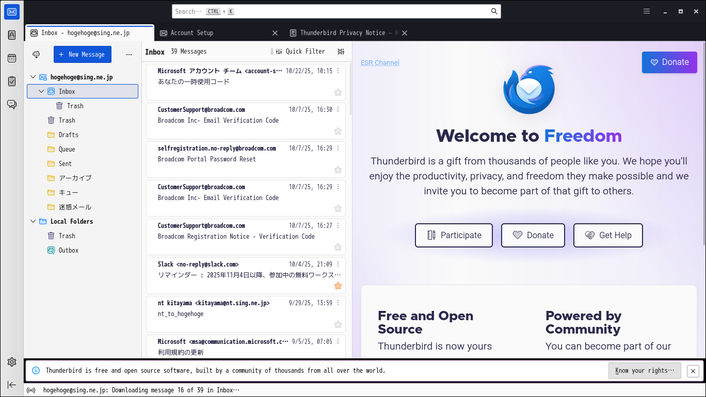
Task: Star the Microsoft アカウント チーム message
Action: coord(338,92)
